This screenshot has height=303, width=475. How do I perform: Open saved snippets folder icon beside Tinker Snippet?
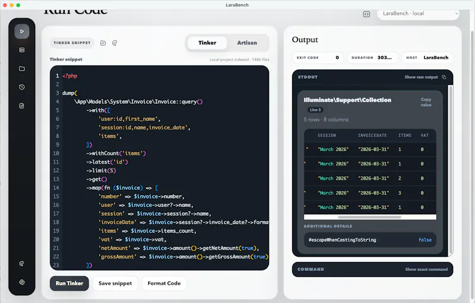click(103, 43)
